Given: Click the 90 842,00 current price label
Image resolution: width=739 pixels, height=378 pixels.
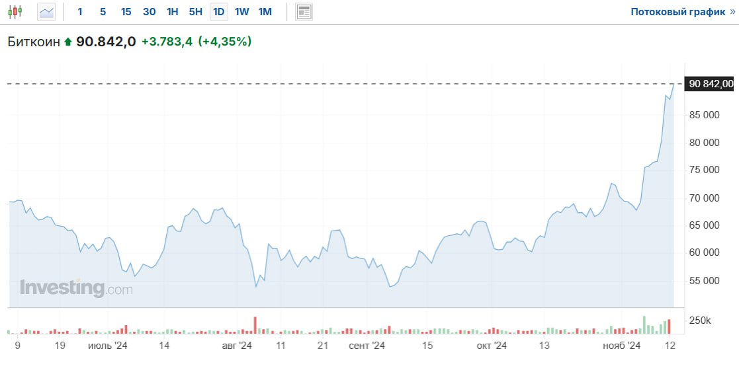Looking at the screenshot, I should click(711, 84).
